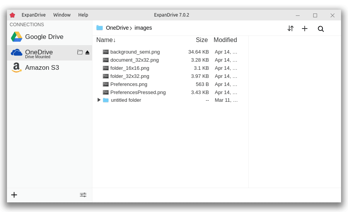348x212 pixels.
Task: Click the untitled folder blue icon
Action: point(106,100)
